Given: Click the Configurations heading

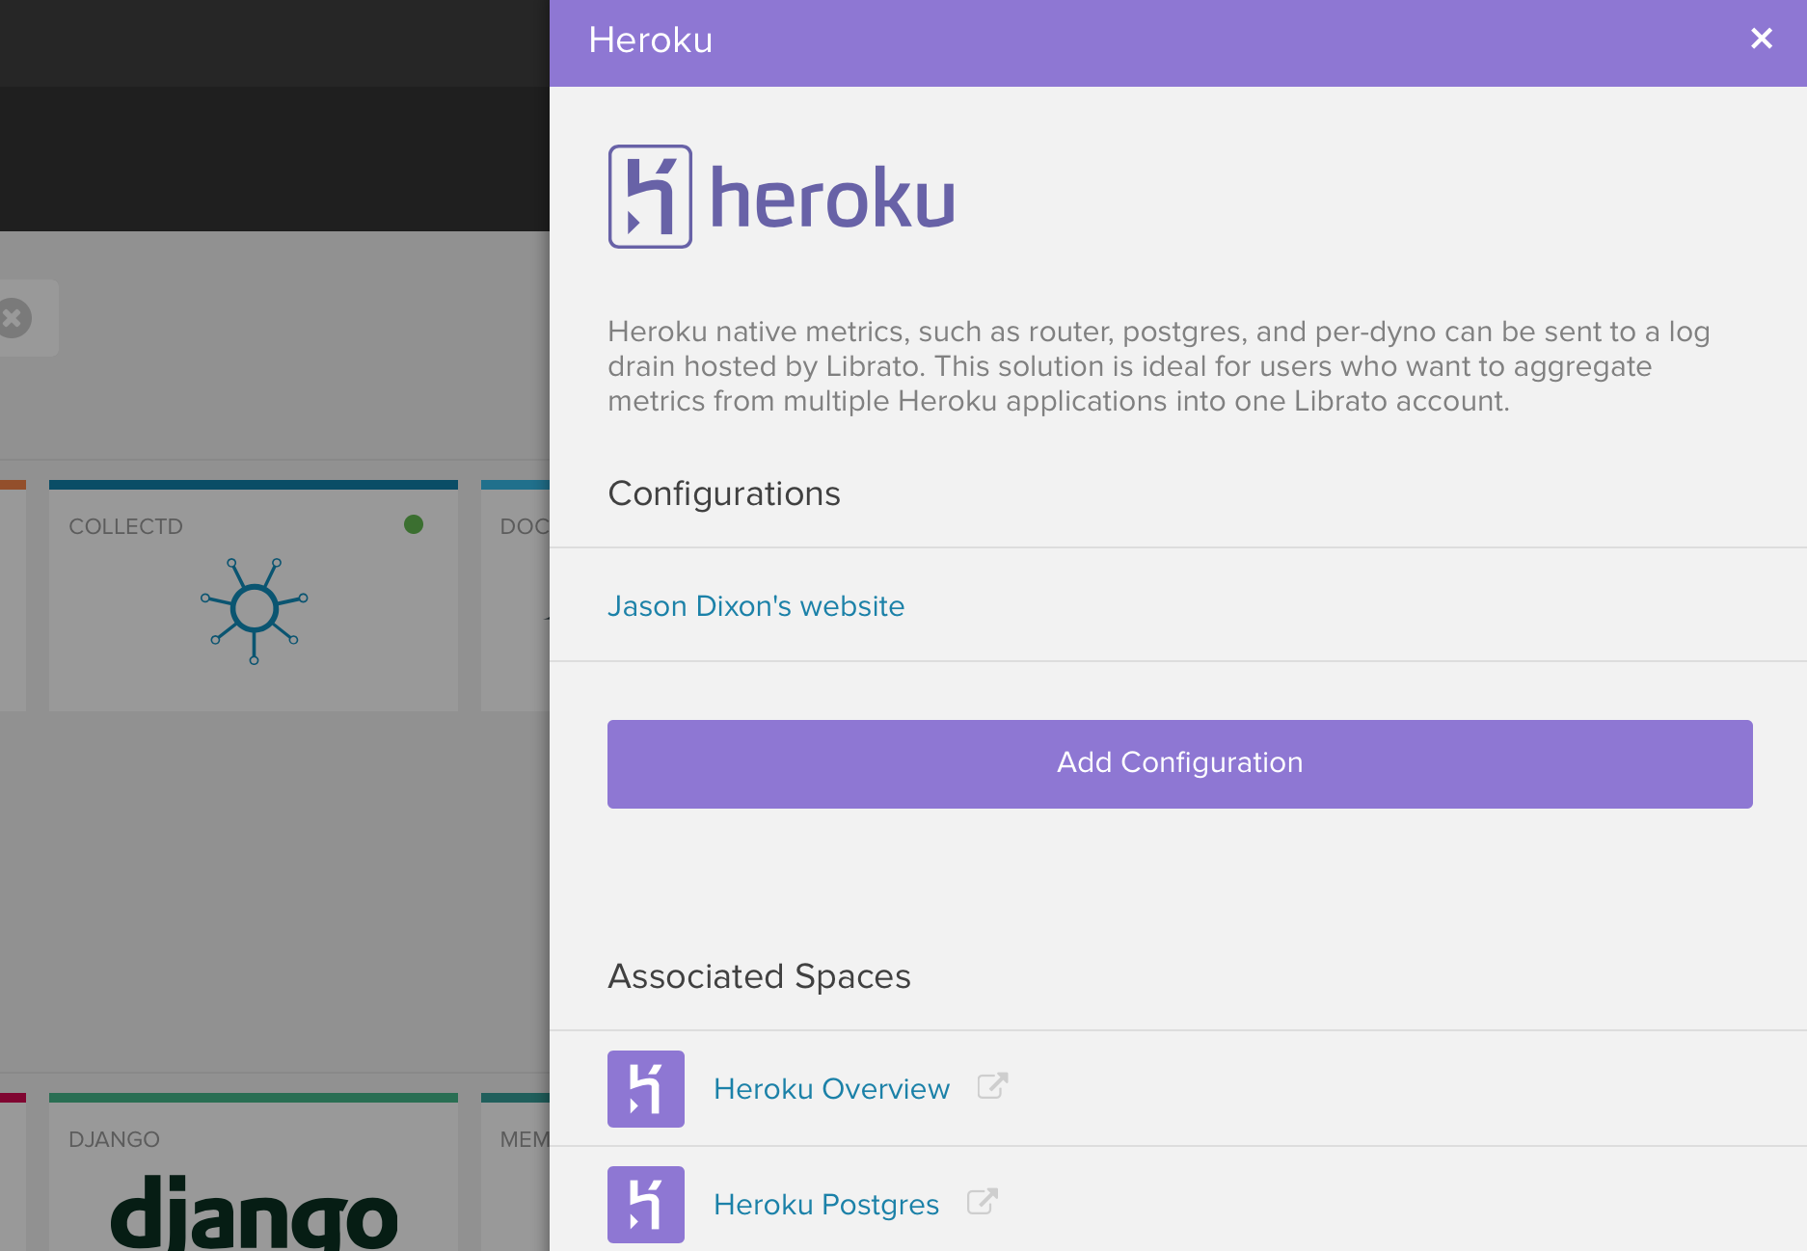Looking at the screenshot, I should (x=724, y=493).
